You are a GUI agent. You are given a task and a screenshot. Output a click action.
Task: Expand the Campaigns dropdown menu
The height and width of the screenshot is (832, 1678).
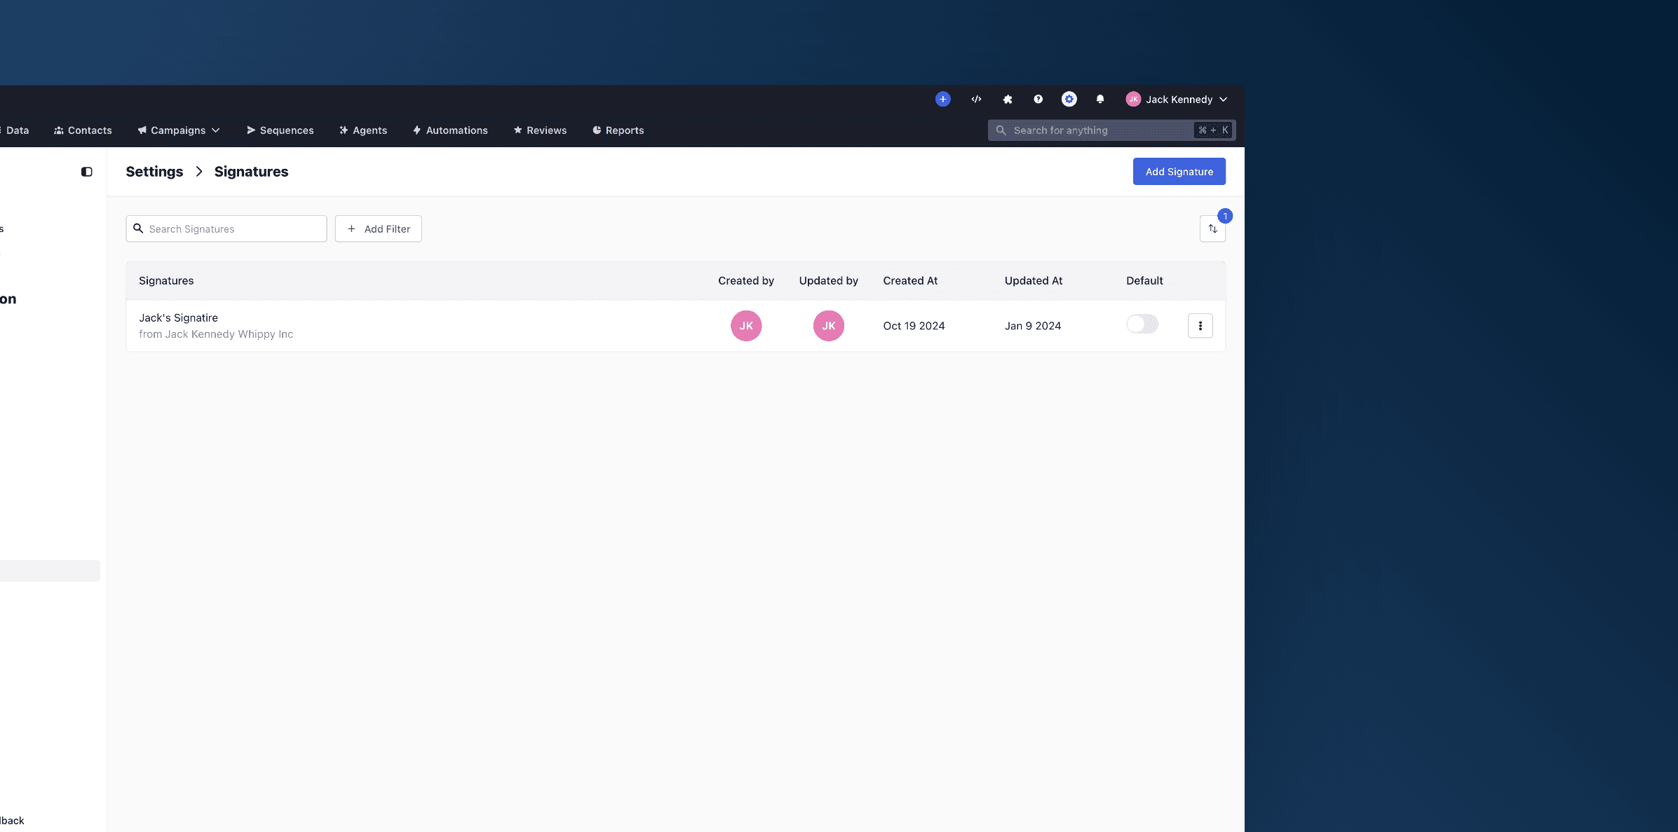(215, 130)
